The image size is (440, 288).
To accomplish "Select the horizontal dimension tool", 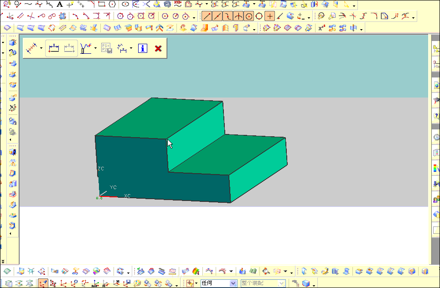I will (54, 48).
